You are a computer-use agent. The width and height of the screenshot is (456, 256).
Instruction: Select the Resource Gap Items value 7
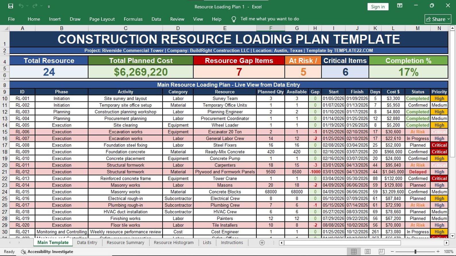click(239, 72)
